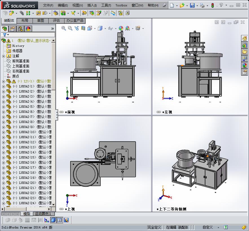Switch to the 运动算例1 motion study tab
The width and height of the screenshot is (249, 231).
point(43,214)
